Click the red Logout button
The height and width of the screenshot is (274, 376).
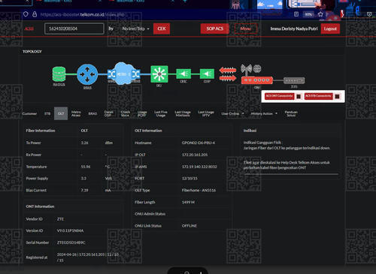(330, 29)
